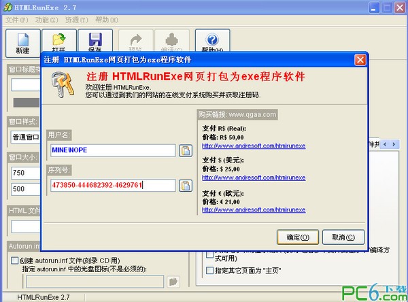
Task: Click the Compile toolbar button
Action: tap(172, 41)
